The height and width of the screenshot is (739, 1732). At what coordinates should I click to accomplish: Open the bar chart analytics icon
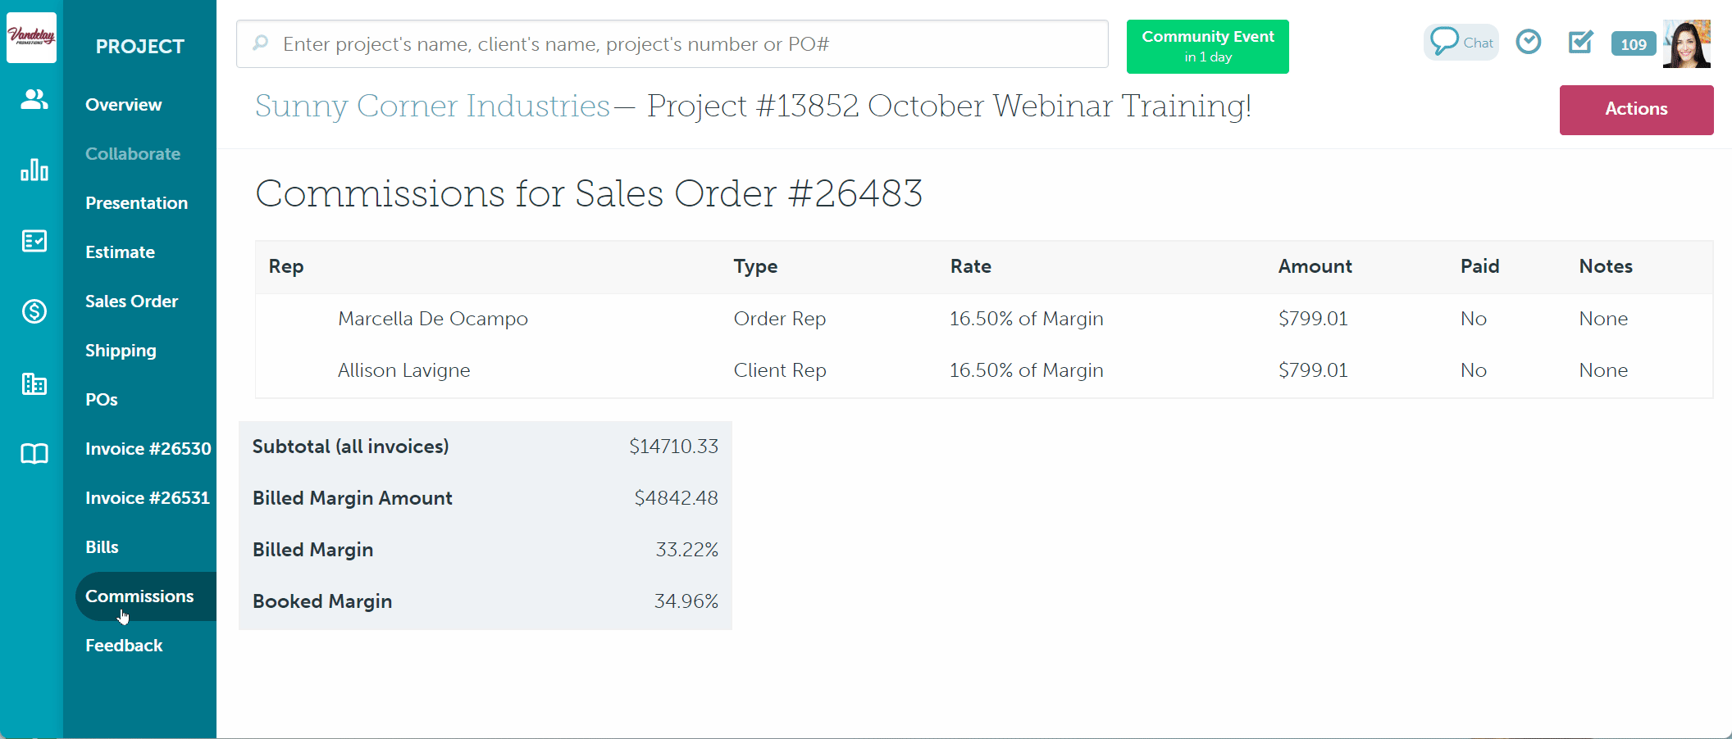34,170
